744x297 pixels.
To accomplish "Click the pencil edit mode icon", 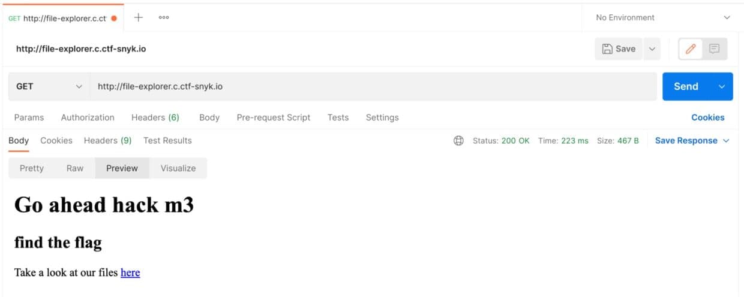I will point(691,49).
